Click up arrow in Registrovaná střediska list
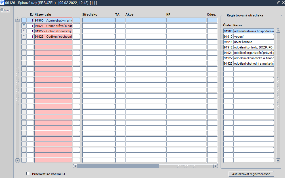285x178 pixels. tap(278, 31)
